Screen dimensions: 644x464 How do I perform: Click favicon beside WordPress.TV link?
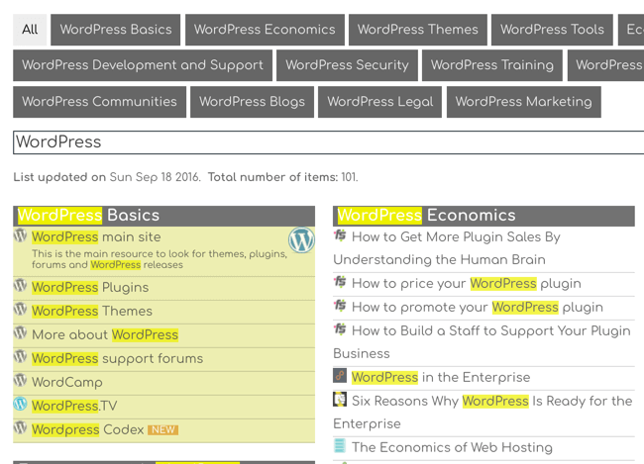[20, 405]
